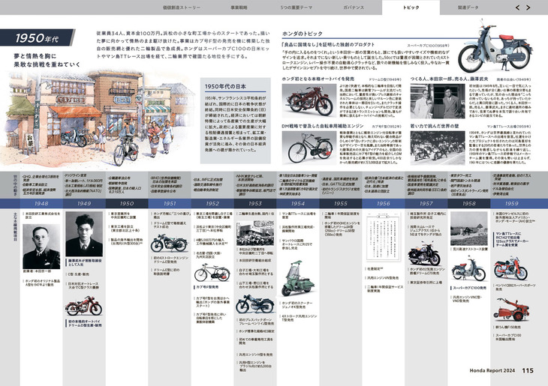This screenshot has width=548, height=386.
Task: Click the large Super Cub C100 photo at top
Action: tap(495, 47)
